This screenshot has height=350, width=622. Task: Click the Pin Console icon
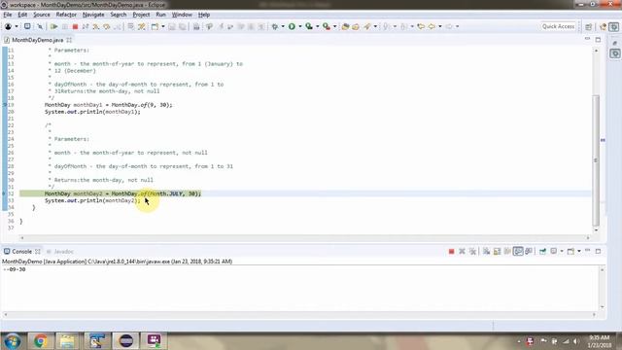coord(542,252)
